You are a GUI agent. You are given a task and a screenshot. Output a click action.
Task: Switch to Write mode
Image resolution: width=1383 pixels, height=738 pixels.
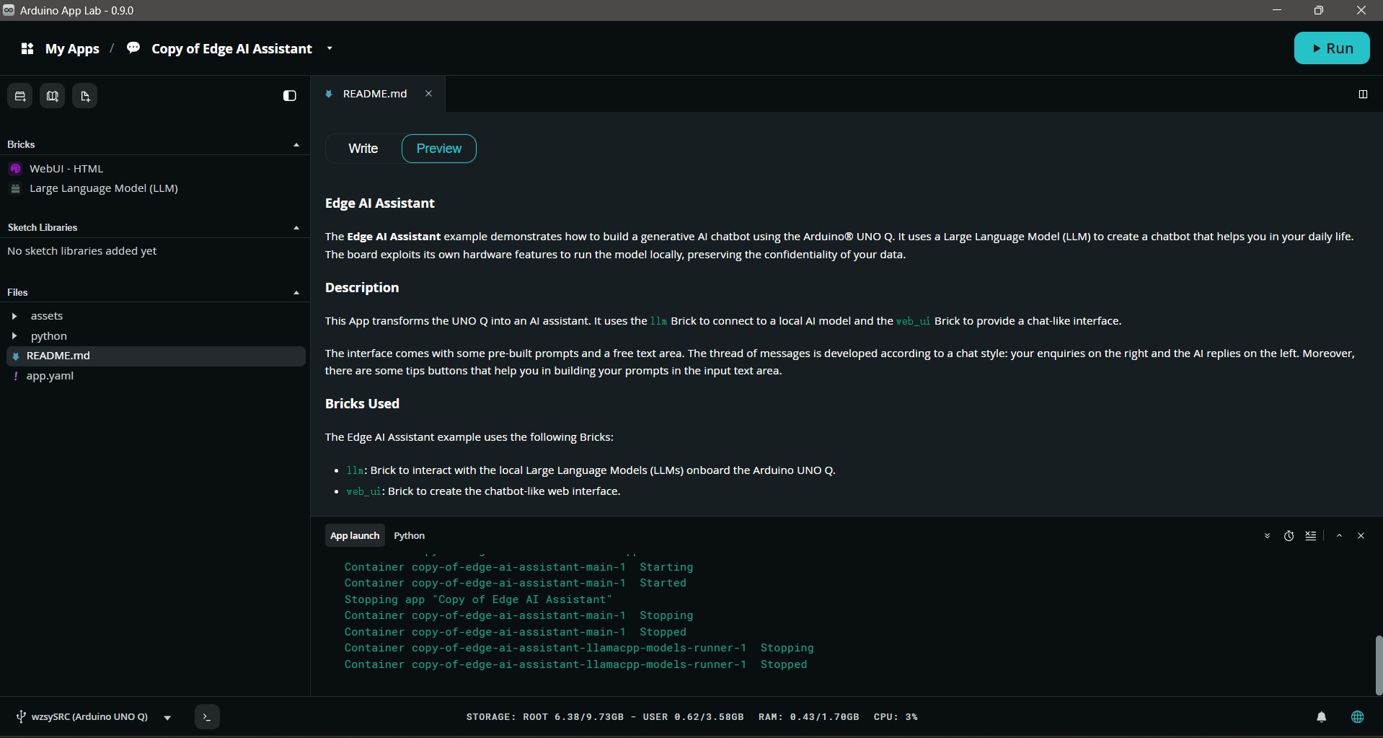coord(363,149)
